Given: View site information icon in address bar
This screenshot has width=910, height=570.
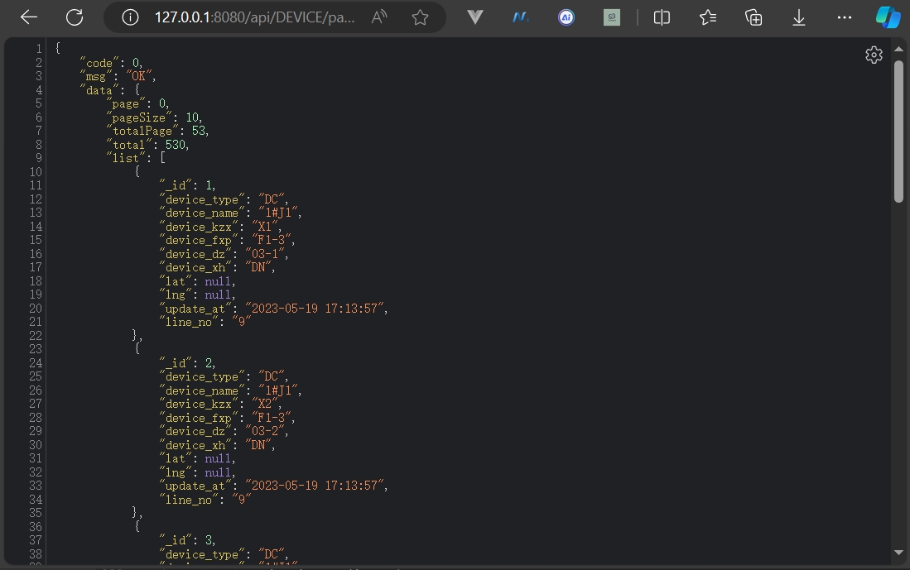Looking at the screenshot, I should pos(130,17).
